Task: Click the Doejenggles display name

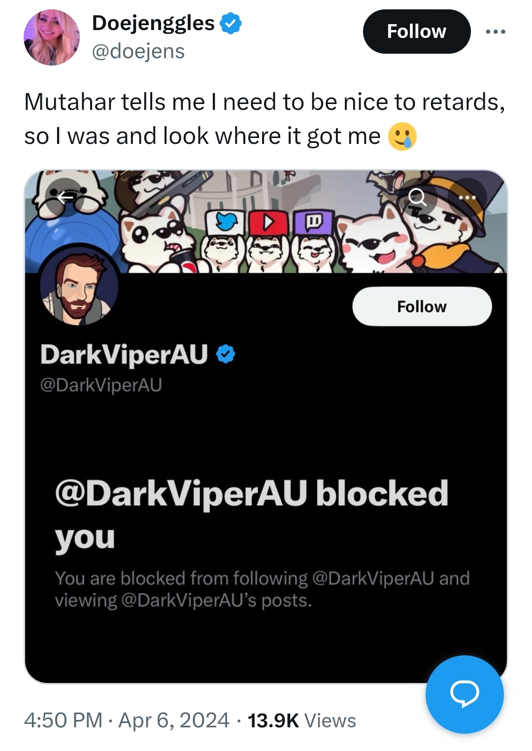Action: (153, 23)
